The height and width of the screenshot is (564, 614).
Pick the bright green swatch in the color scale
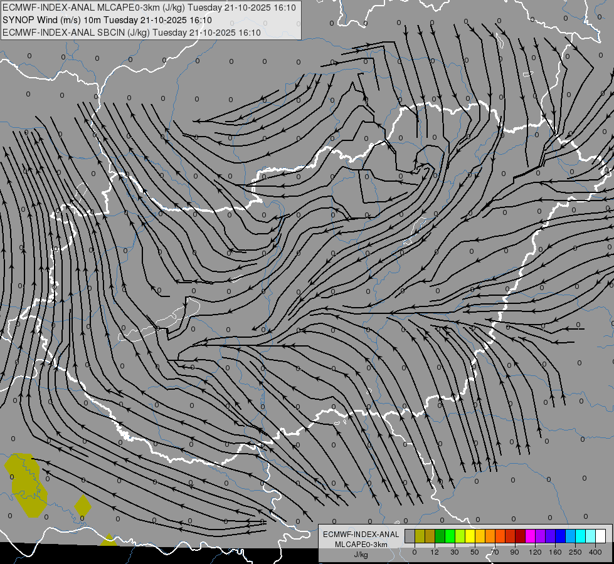pos(450,536)
